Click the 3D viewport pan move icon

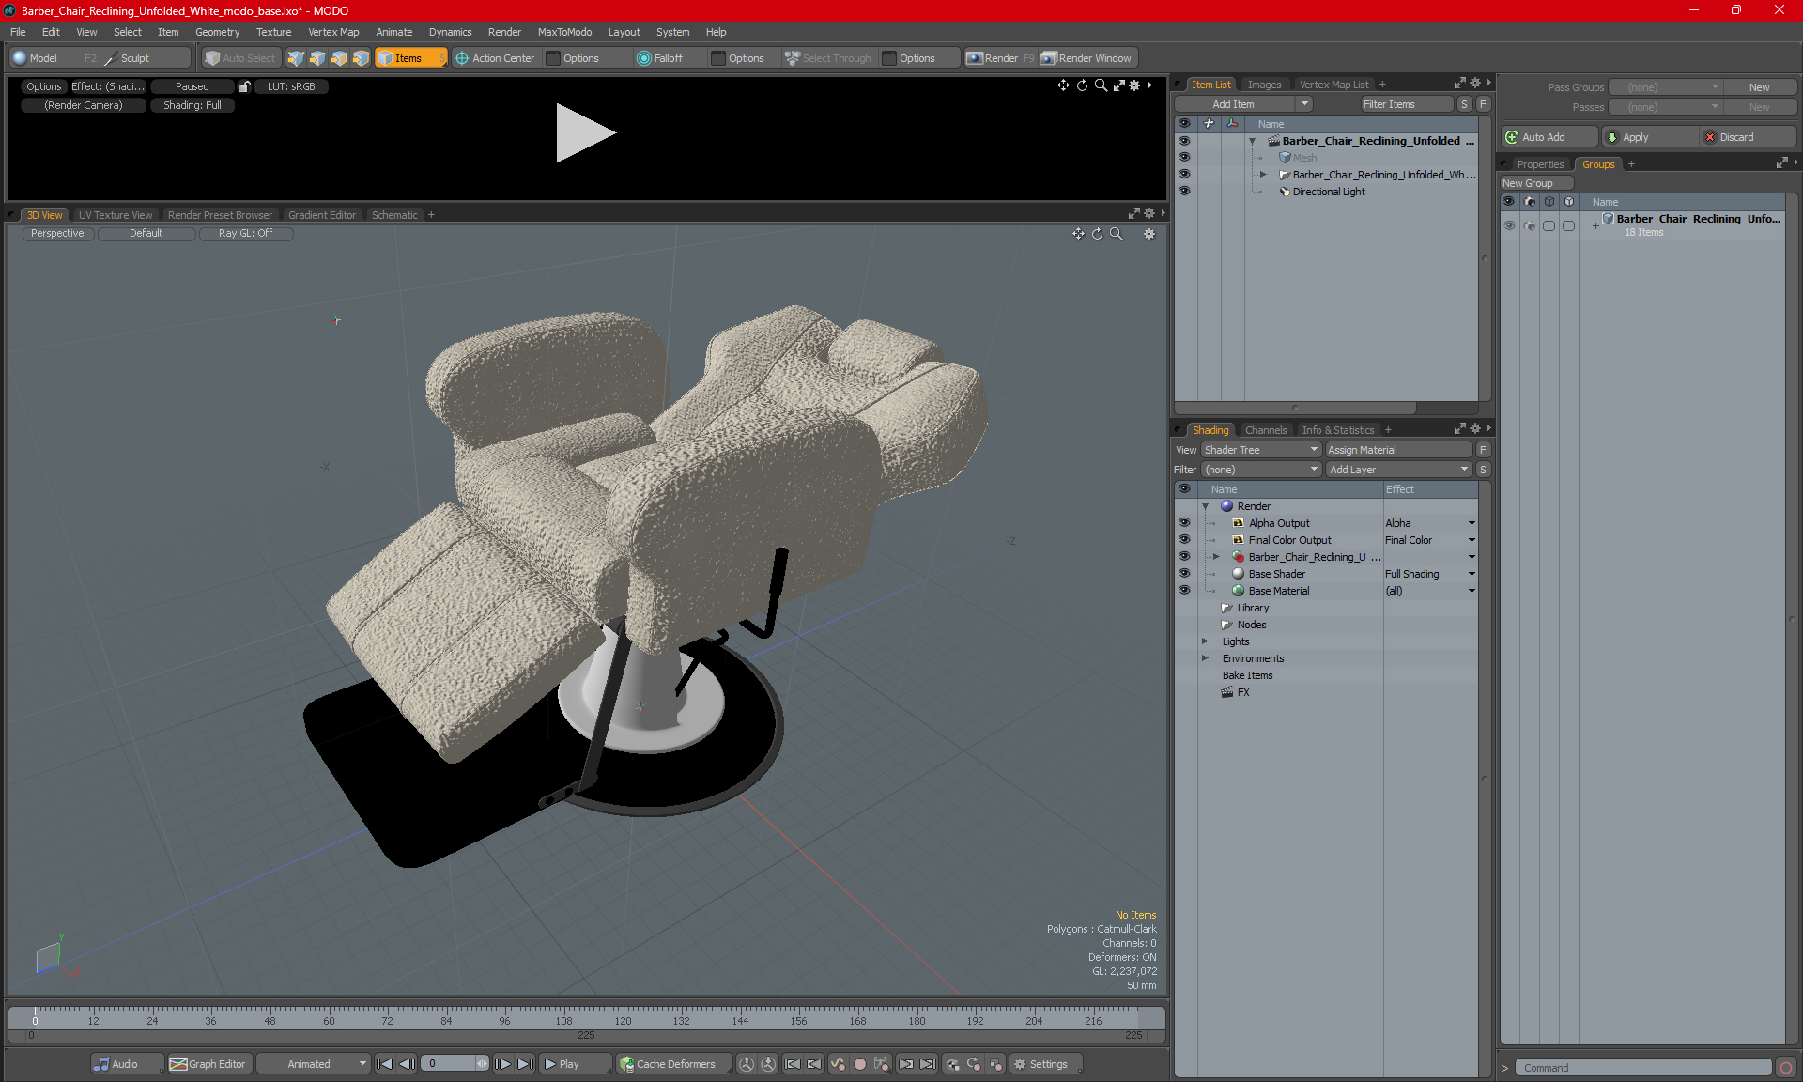click(x=1078, y=234)
